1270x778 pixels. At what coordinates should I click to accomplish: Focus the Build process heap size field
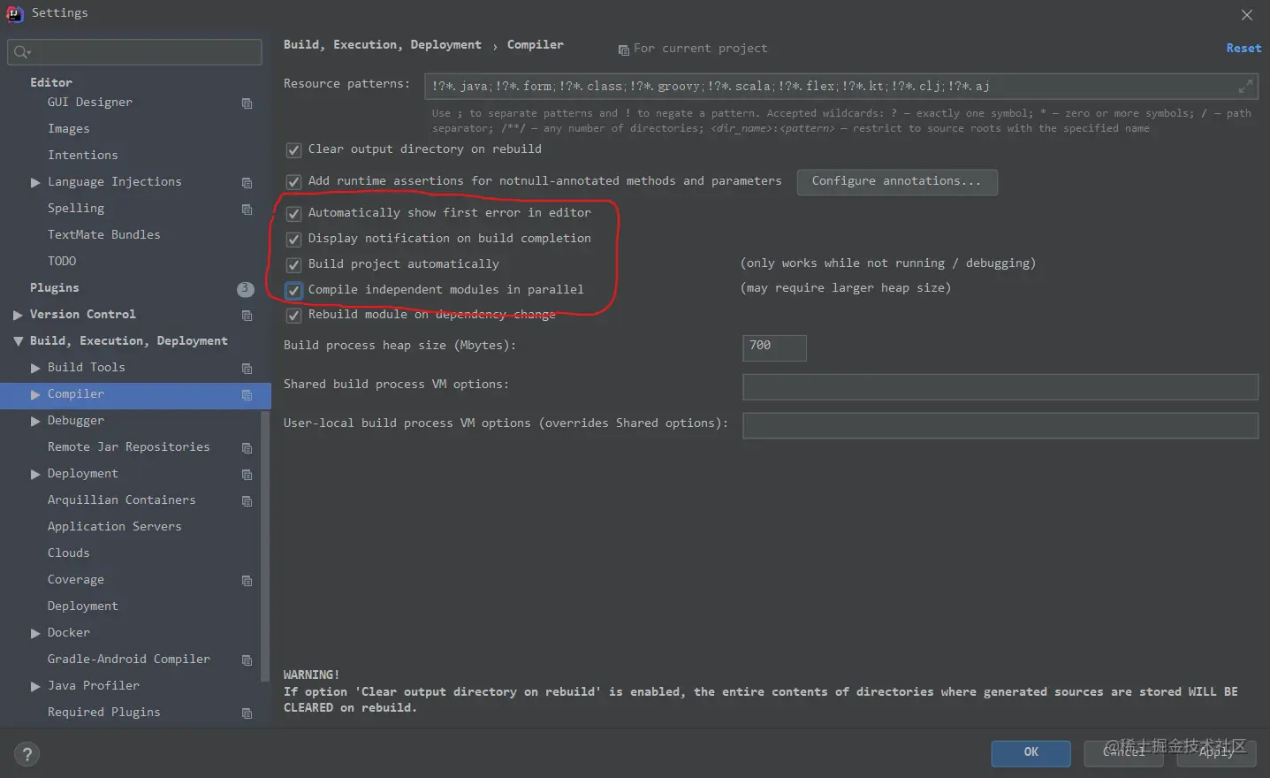coord(774,347)
